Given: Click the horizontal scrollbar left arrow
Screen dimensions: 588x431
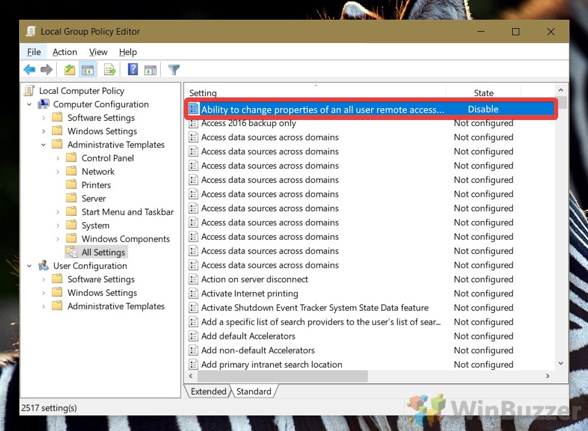Looking at the screenshot, I should [x=191, y=376].
